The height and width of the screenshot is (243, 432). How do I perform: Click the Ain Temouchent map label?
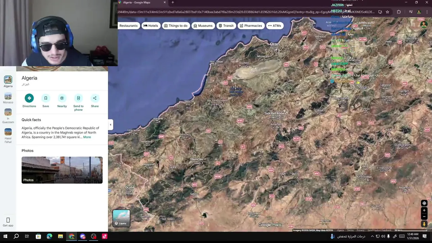(217, 101)
